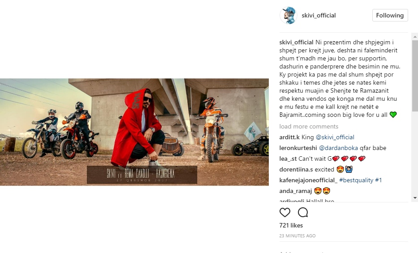The width and height of the screenshot is (418, 253).
Task: Open @dardanboka mention link
Action: tap(338, 148)
